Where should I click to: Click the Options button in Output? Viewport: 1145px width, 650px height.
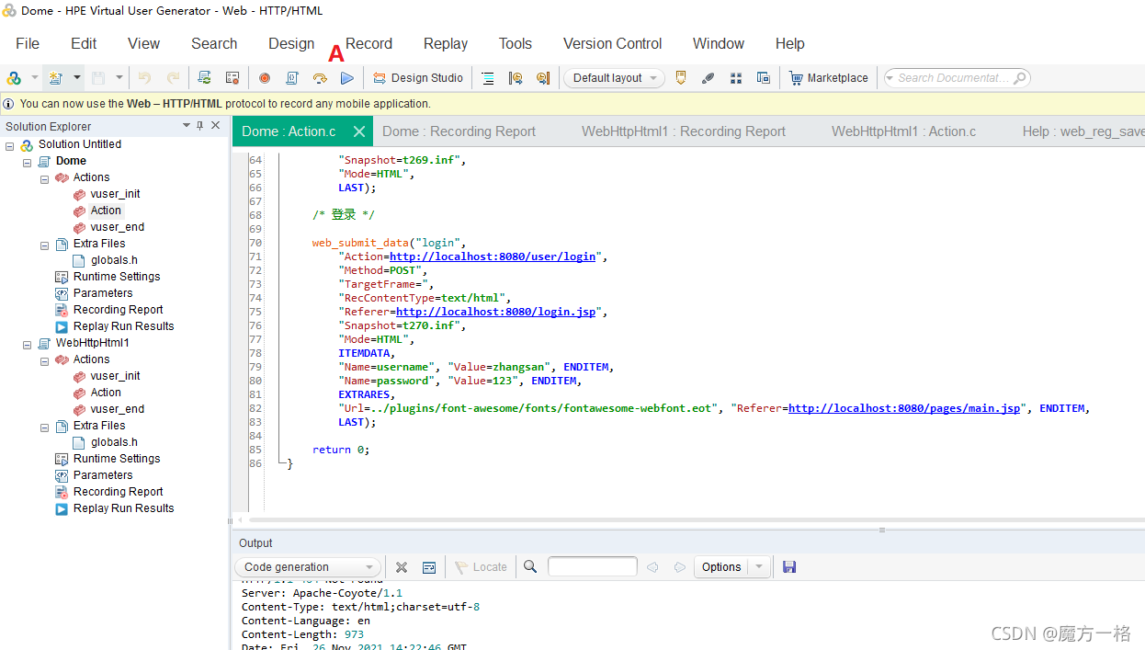click(721, 567)
